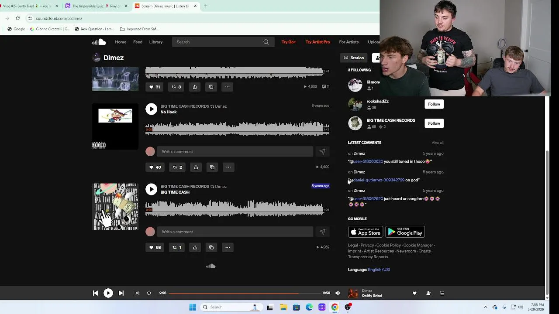Viewport: 559px width, 314px height.
Task: Open the BIG TIME CASH album artwork
Action: click(115, 207)
